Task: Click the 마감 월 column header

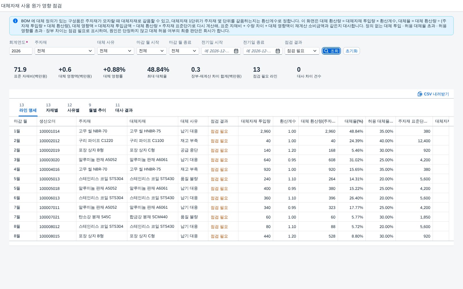Action: coord(23,121)
